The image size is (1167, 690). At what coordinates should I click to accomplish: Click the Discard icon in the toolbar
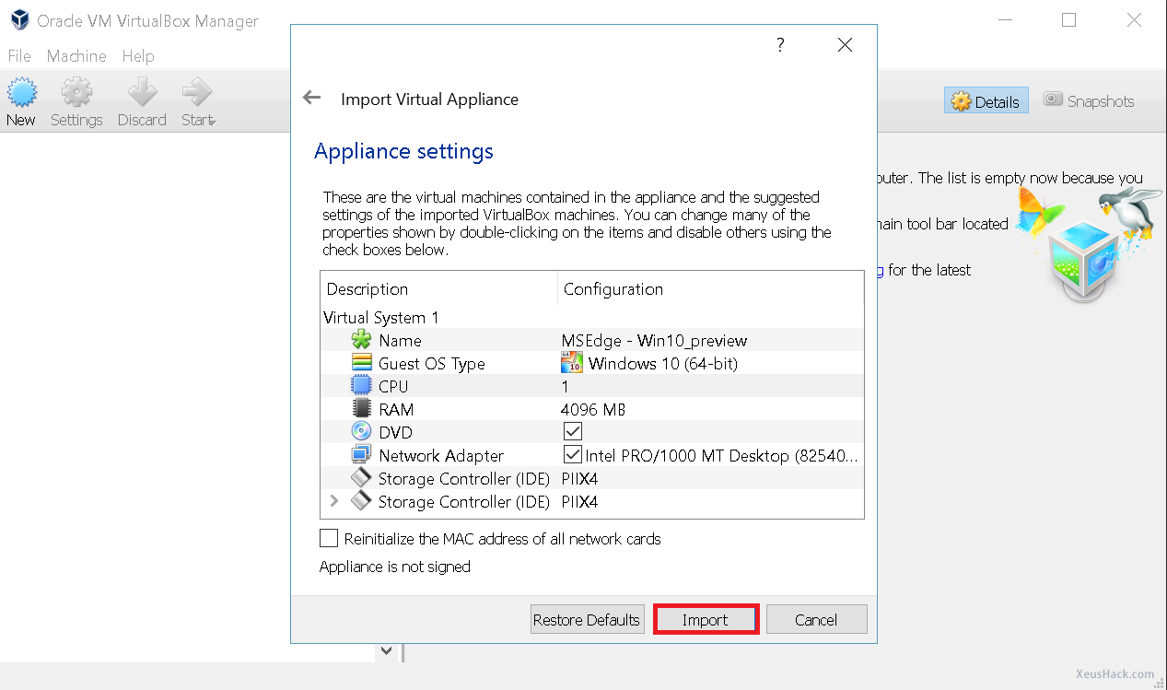141,92
